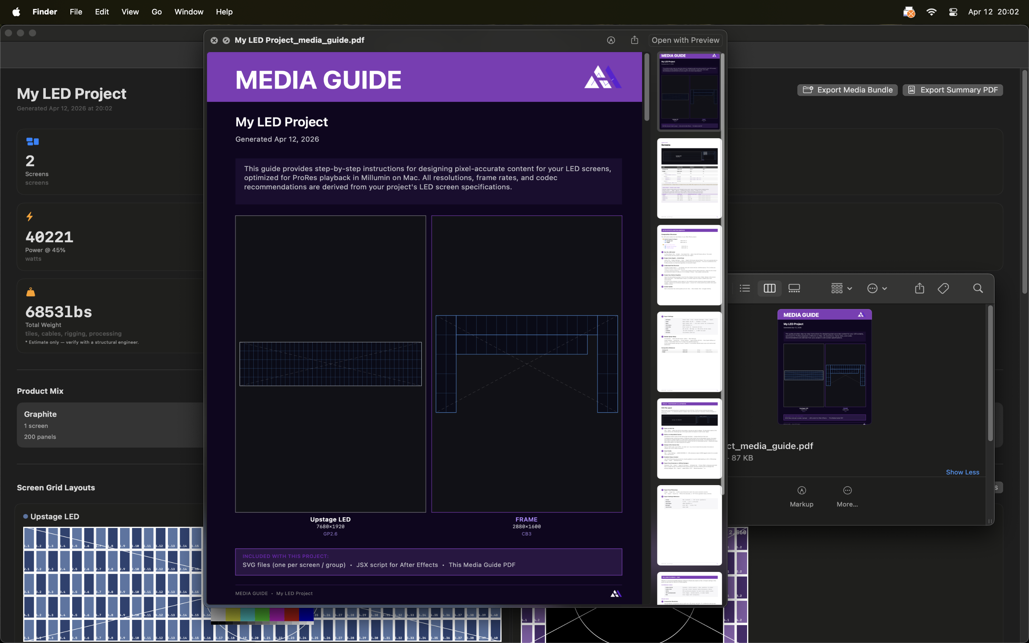Open More actions for the PDF file

tap(846, 496)
